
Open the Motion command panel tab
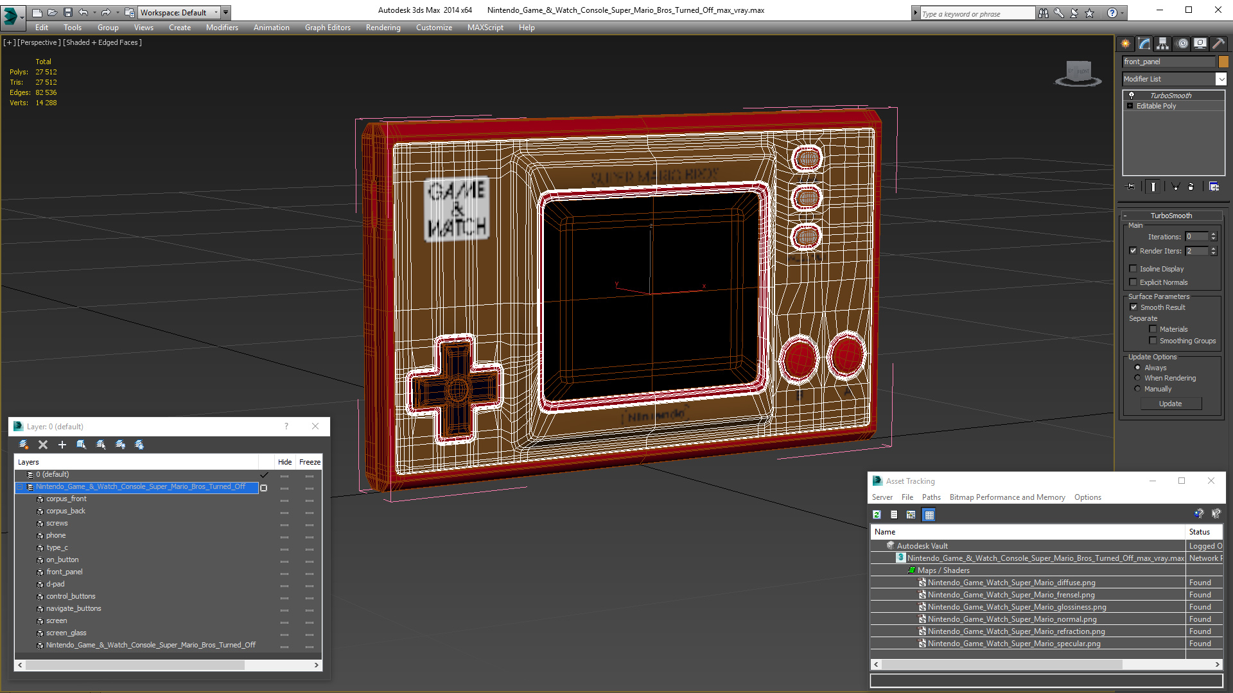1182,44
